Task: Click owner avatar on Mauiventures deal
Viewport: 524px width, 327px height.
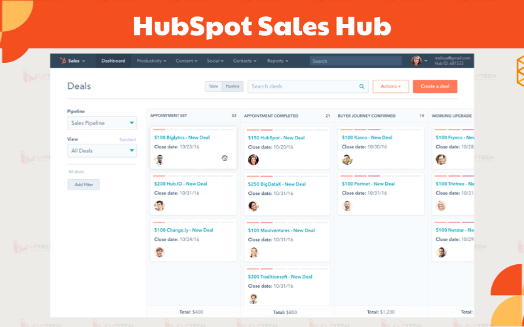Action: coord(253,252)
